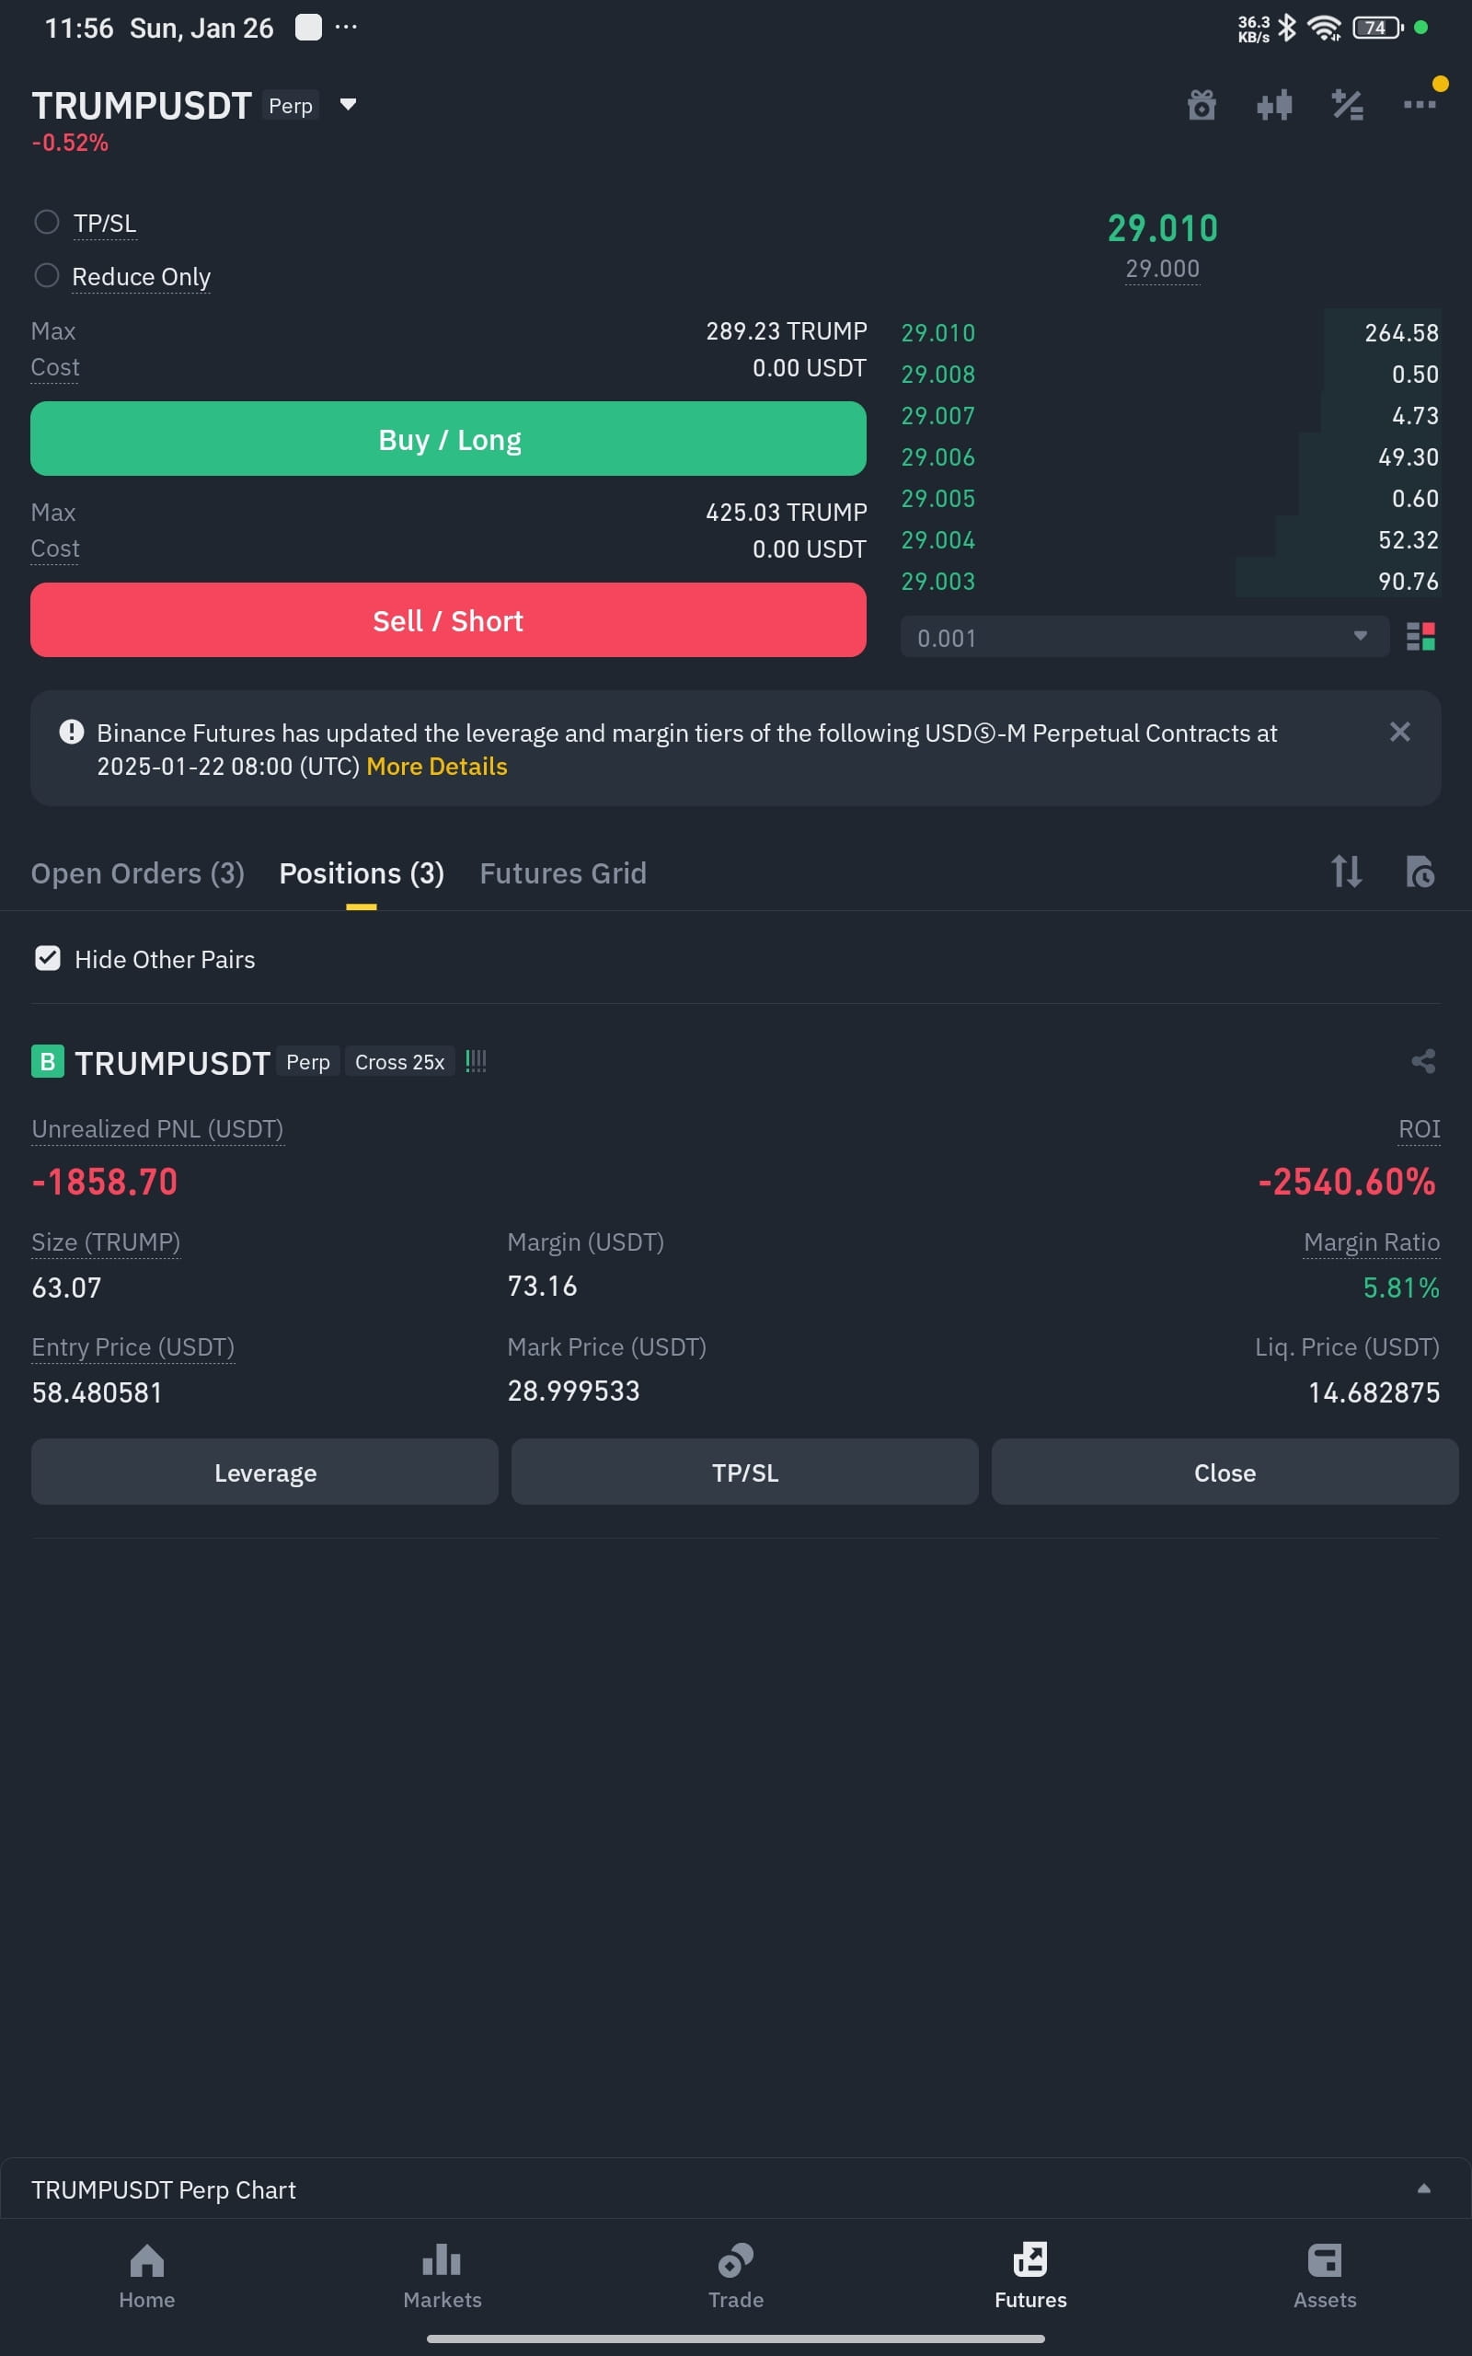The height and width of the screenshot is (2356, 1472).
Task: Uncheck Hide Other Pairs checkbox
Action: pyautogui.click(x=47, y=958)
